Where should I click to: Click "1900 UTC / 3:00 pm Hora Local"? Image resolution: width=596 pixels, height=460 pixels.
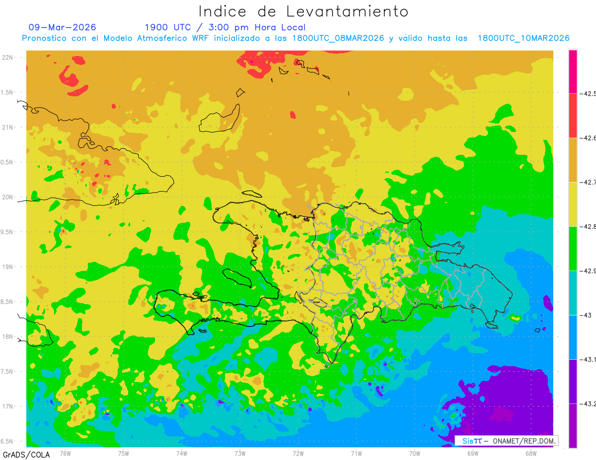pyautogui.click(x=225, y=27)
